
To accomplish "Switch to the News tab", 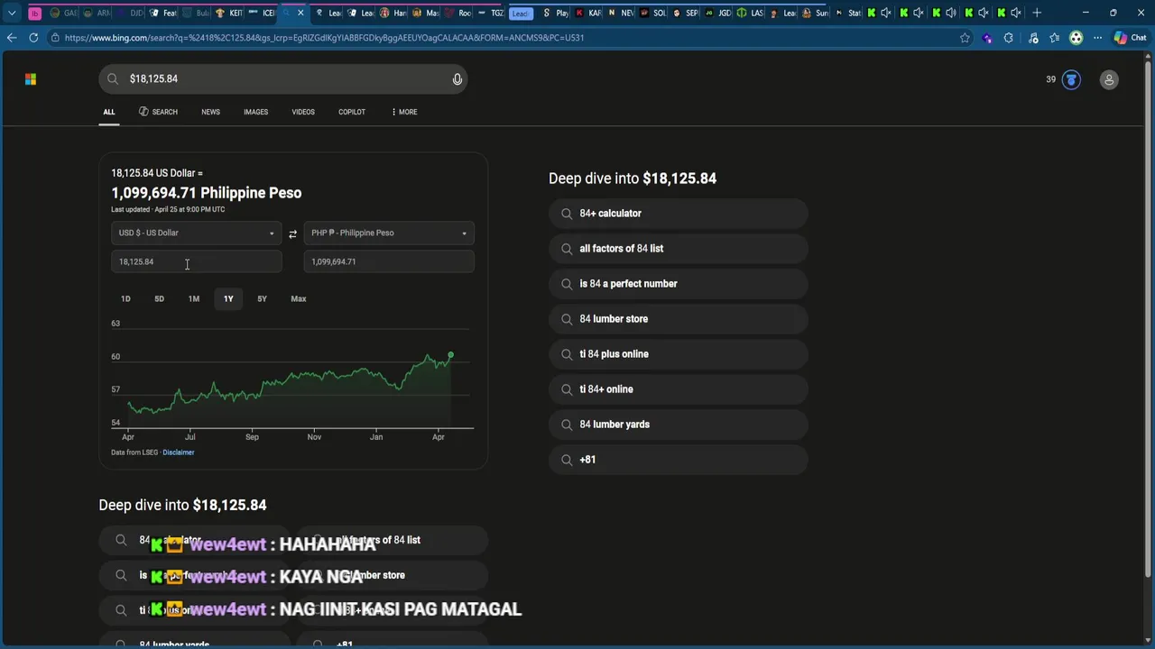I will (x=210, y=112).
